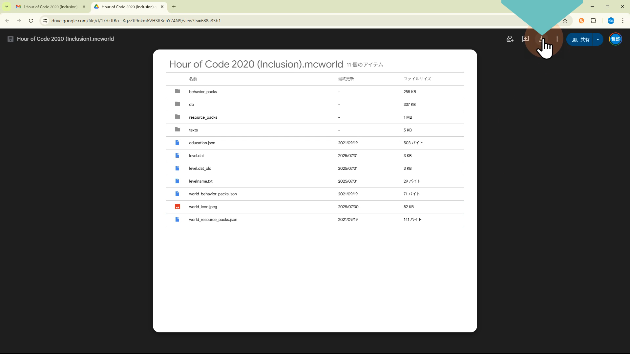Open the Google account avatar
The image size is (630, 354).
615,39
